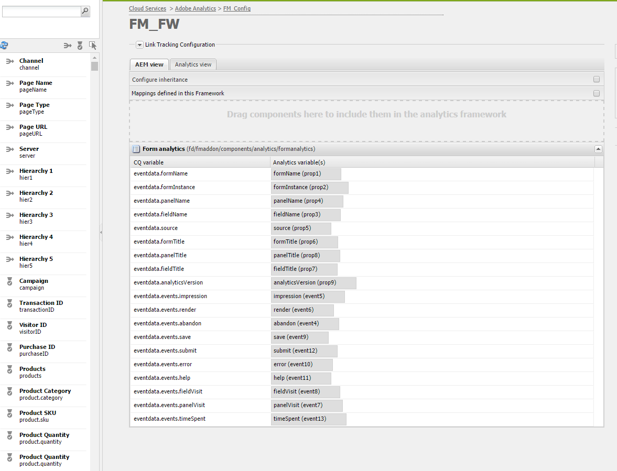This screenshot has height=471, width=617.
Task: Expand the Link Tracking Configuration dropdown arrow
Action: click(139, 45)
